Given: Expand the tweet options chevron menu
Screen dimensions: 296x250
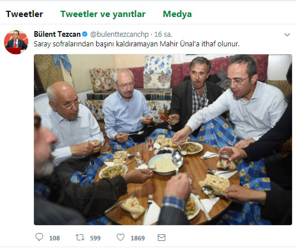Looking at the screenshot, I should coord(287,35).
